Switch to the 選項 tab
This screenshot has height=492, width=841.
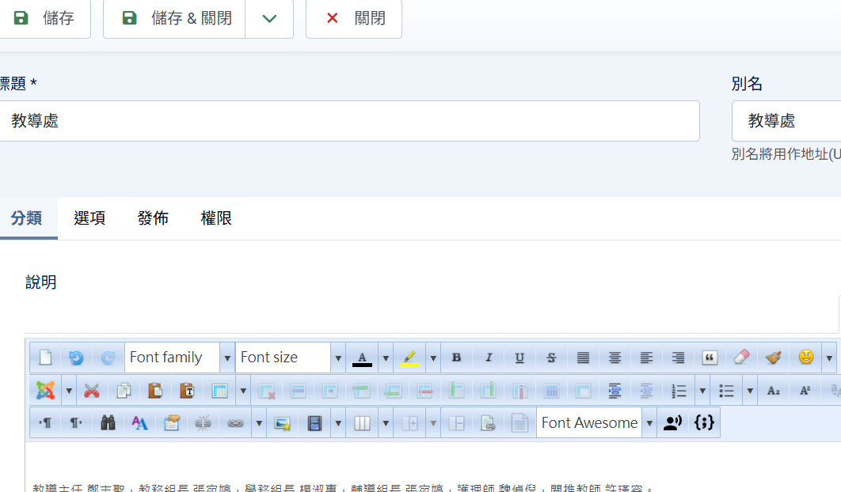point(89,218)
